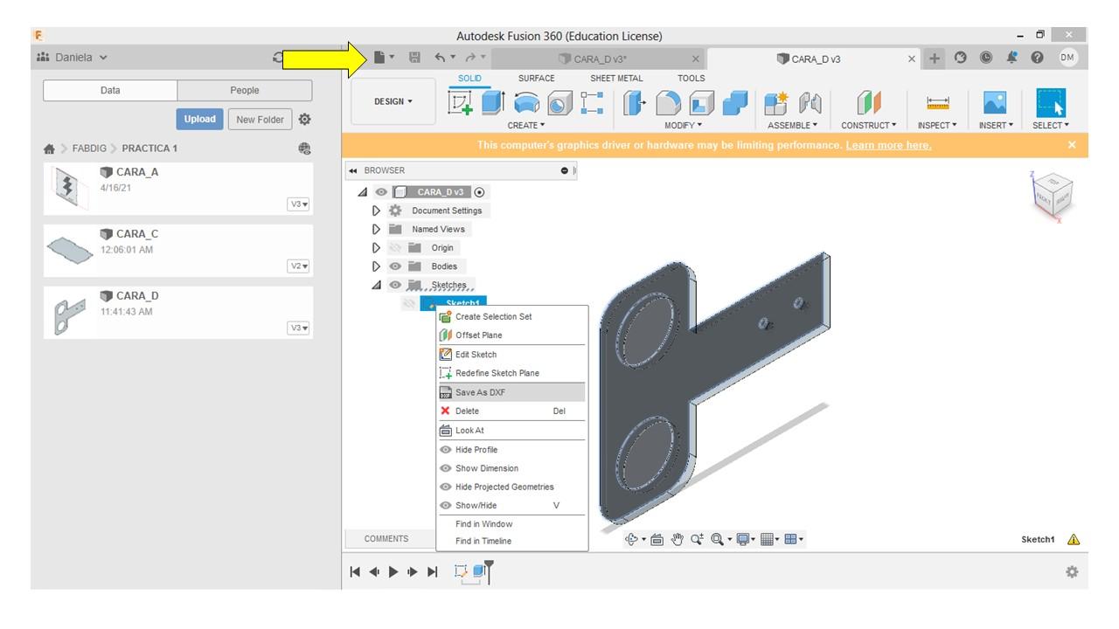Open the CREATE dropdown menu
Image resolution: width=1119 pixels, height=629 pixels.
(x=526, y=126)
